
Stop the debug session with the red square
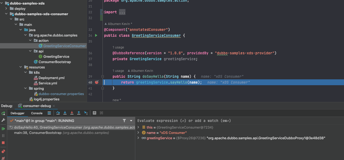click(x=3, y=143)
